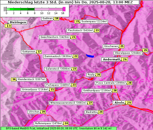
Task: Click the gray swatch at the legend start
Action: (x=5, y=9)
